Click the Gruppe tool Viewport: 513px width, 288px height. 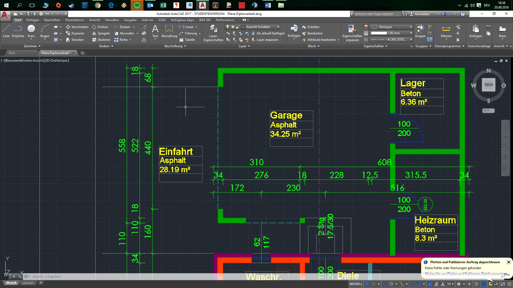(420, 31)
